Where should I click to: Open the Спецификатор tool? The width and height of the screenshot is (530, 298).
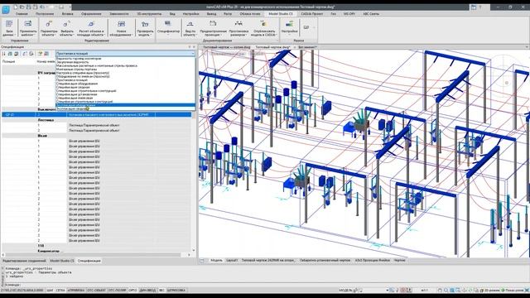pyautogui.click(x=168, y=27)
